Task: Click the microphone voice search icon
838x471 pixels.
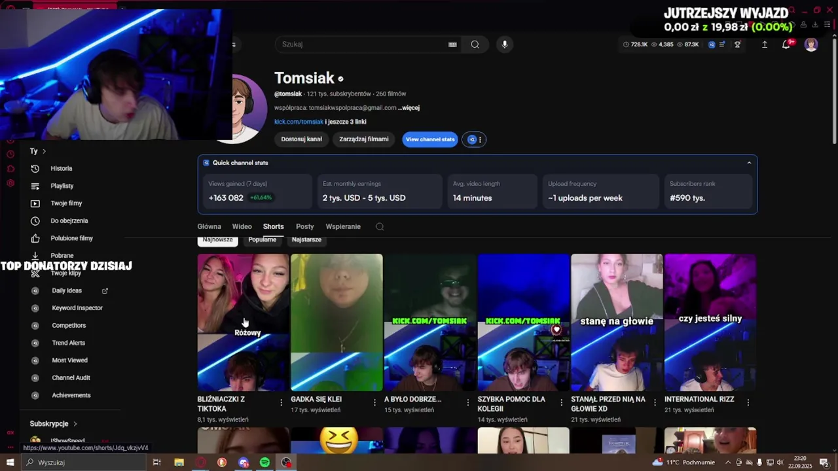Action: coord(504,44)
